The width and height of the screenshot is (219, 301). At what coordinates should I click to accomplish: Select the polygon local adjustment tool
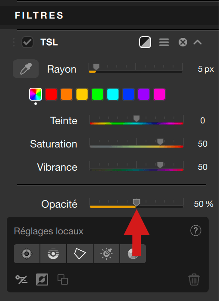point(80,254)
